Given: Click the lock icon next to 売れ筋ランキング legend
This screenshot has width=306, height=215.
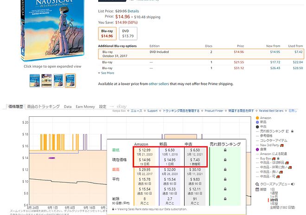Looking at the screenshot, I should (292, 131).
